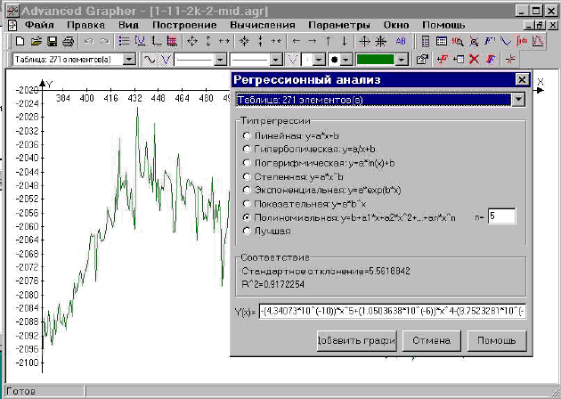Click the green graph color swatch
Viewport: 561px width, 399px height.
pyautogui.click(x=375, y=60)
